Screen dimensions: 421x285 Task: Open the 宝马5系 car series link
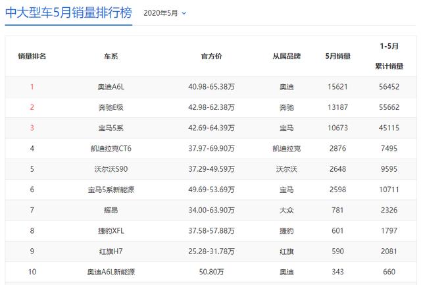point(111,128)
